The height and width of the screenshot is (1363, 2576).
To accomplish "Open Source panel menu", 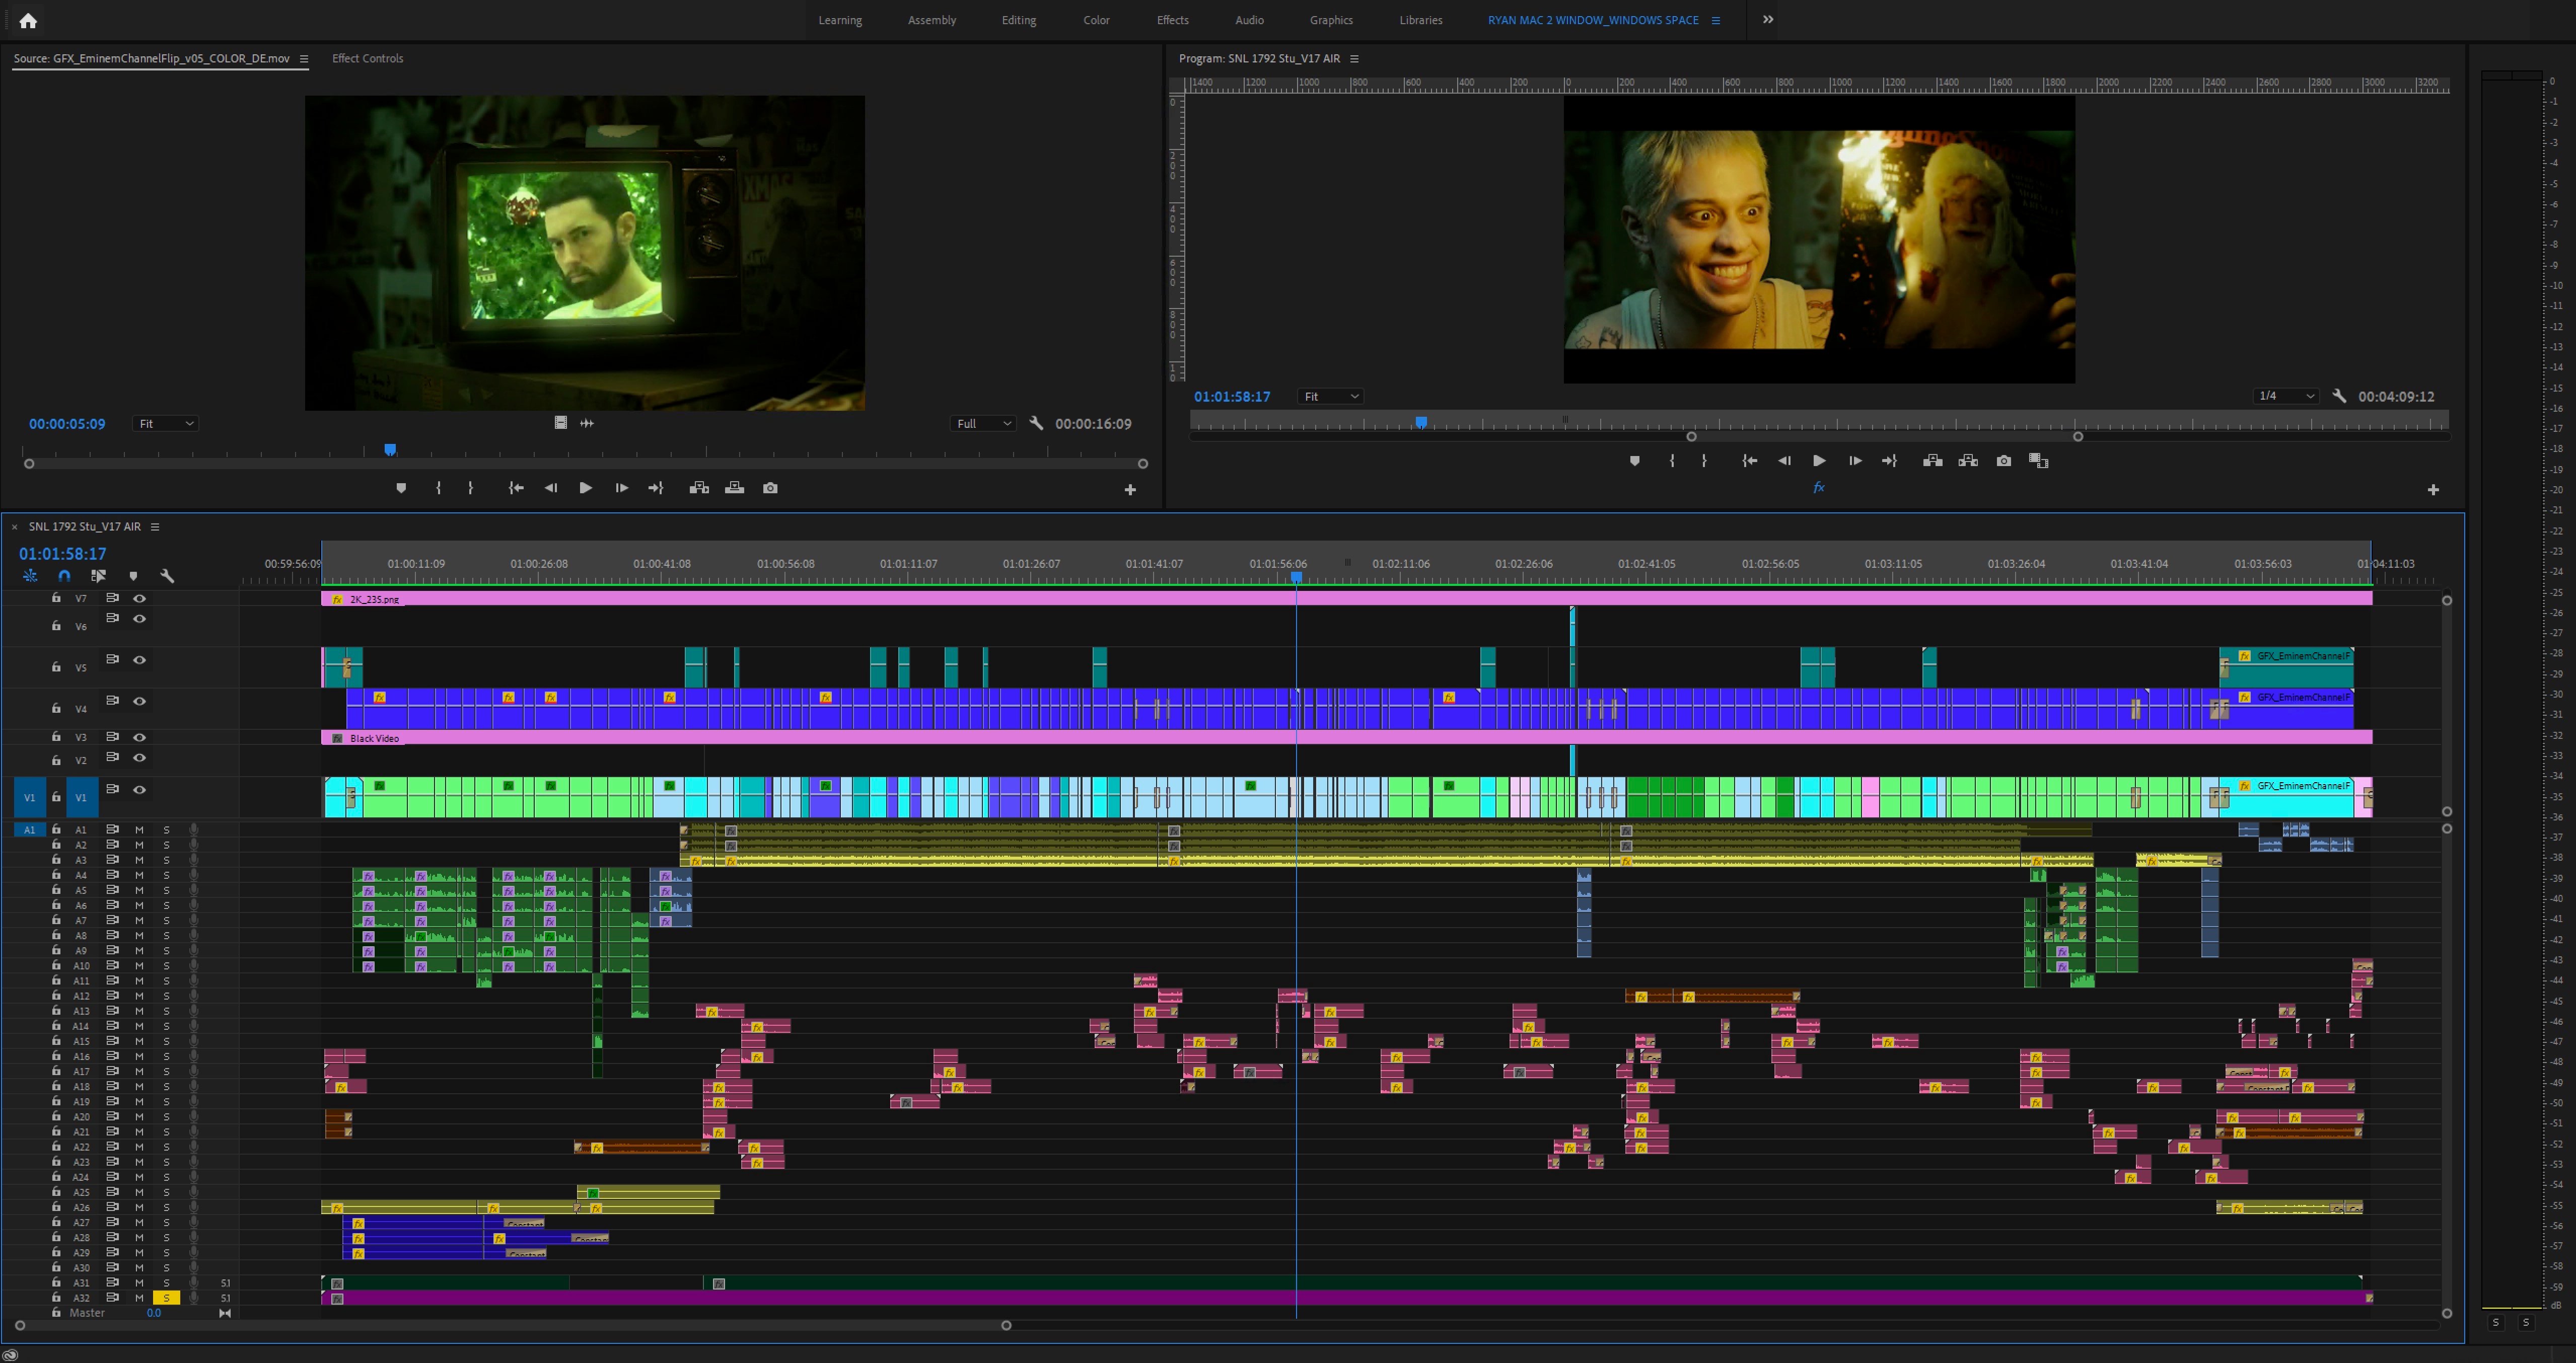I will pyautogui.click(x=304, y=59).
